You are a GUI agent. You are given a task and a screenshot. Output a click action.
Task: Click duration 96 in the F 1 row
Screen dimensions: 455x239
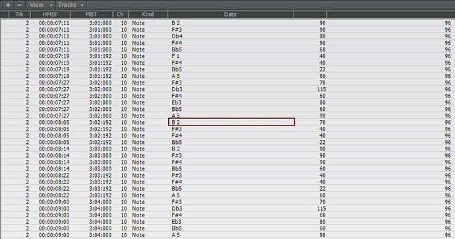coord(448,56)
